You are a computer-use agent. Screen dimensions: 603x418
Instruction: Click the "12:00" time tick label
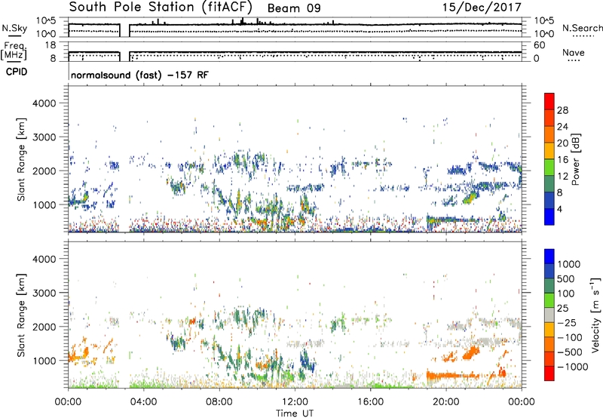coord(295,402)
